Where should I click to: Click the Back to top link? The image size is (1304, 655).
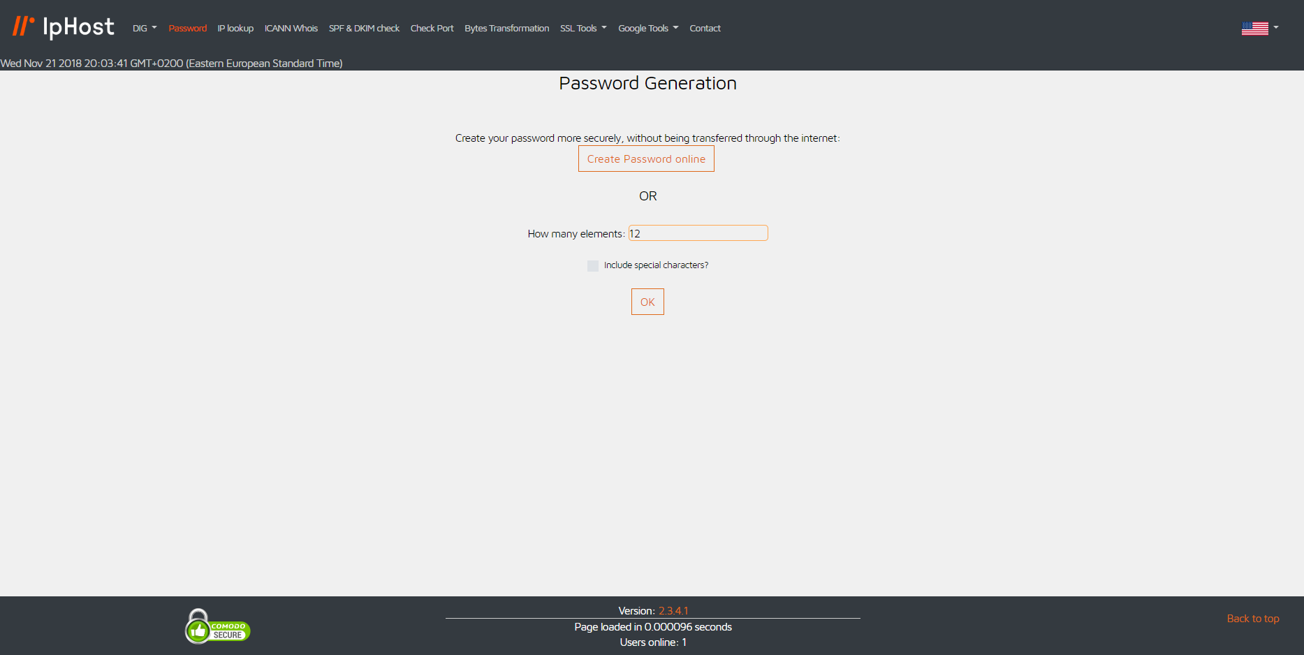1253,619
